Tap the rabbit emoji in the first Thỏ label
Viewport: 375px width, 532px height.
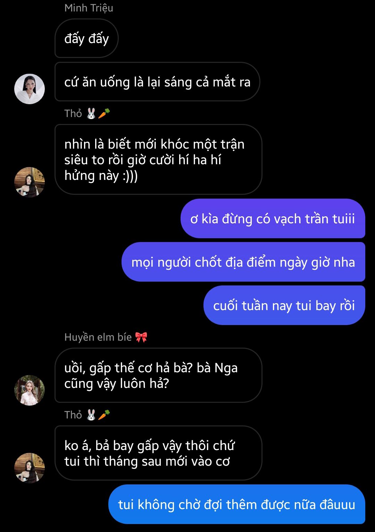91,114
